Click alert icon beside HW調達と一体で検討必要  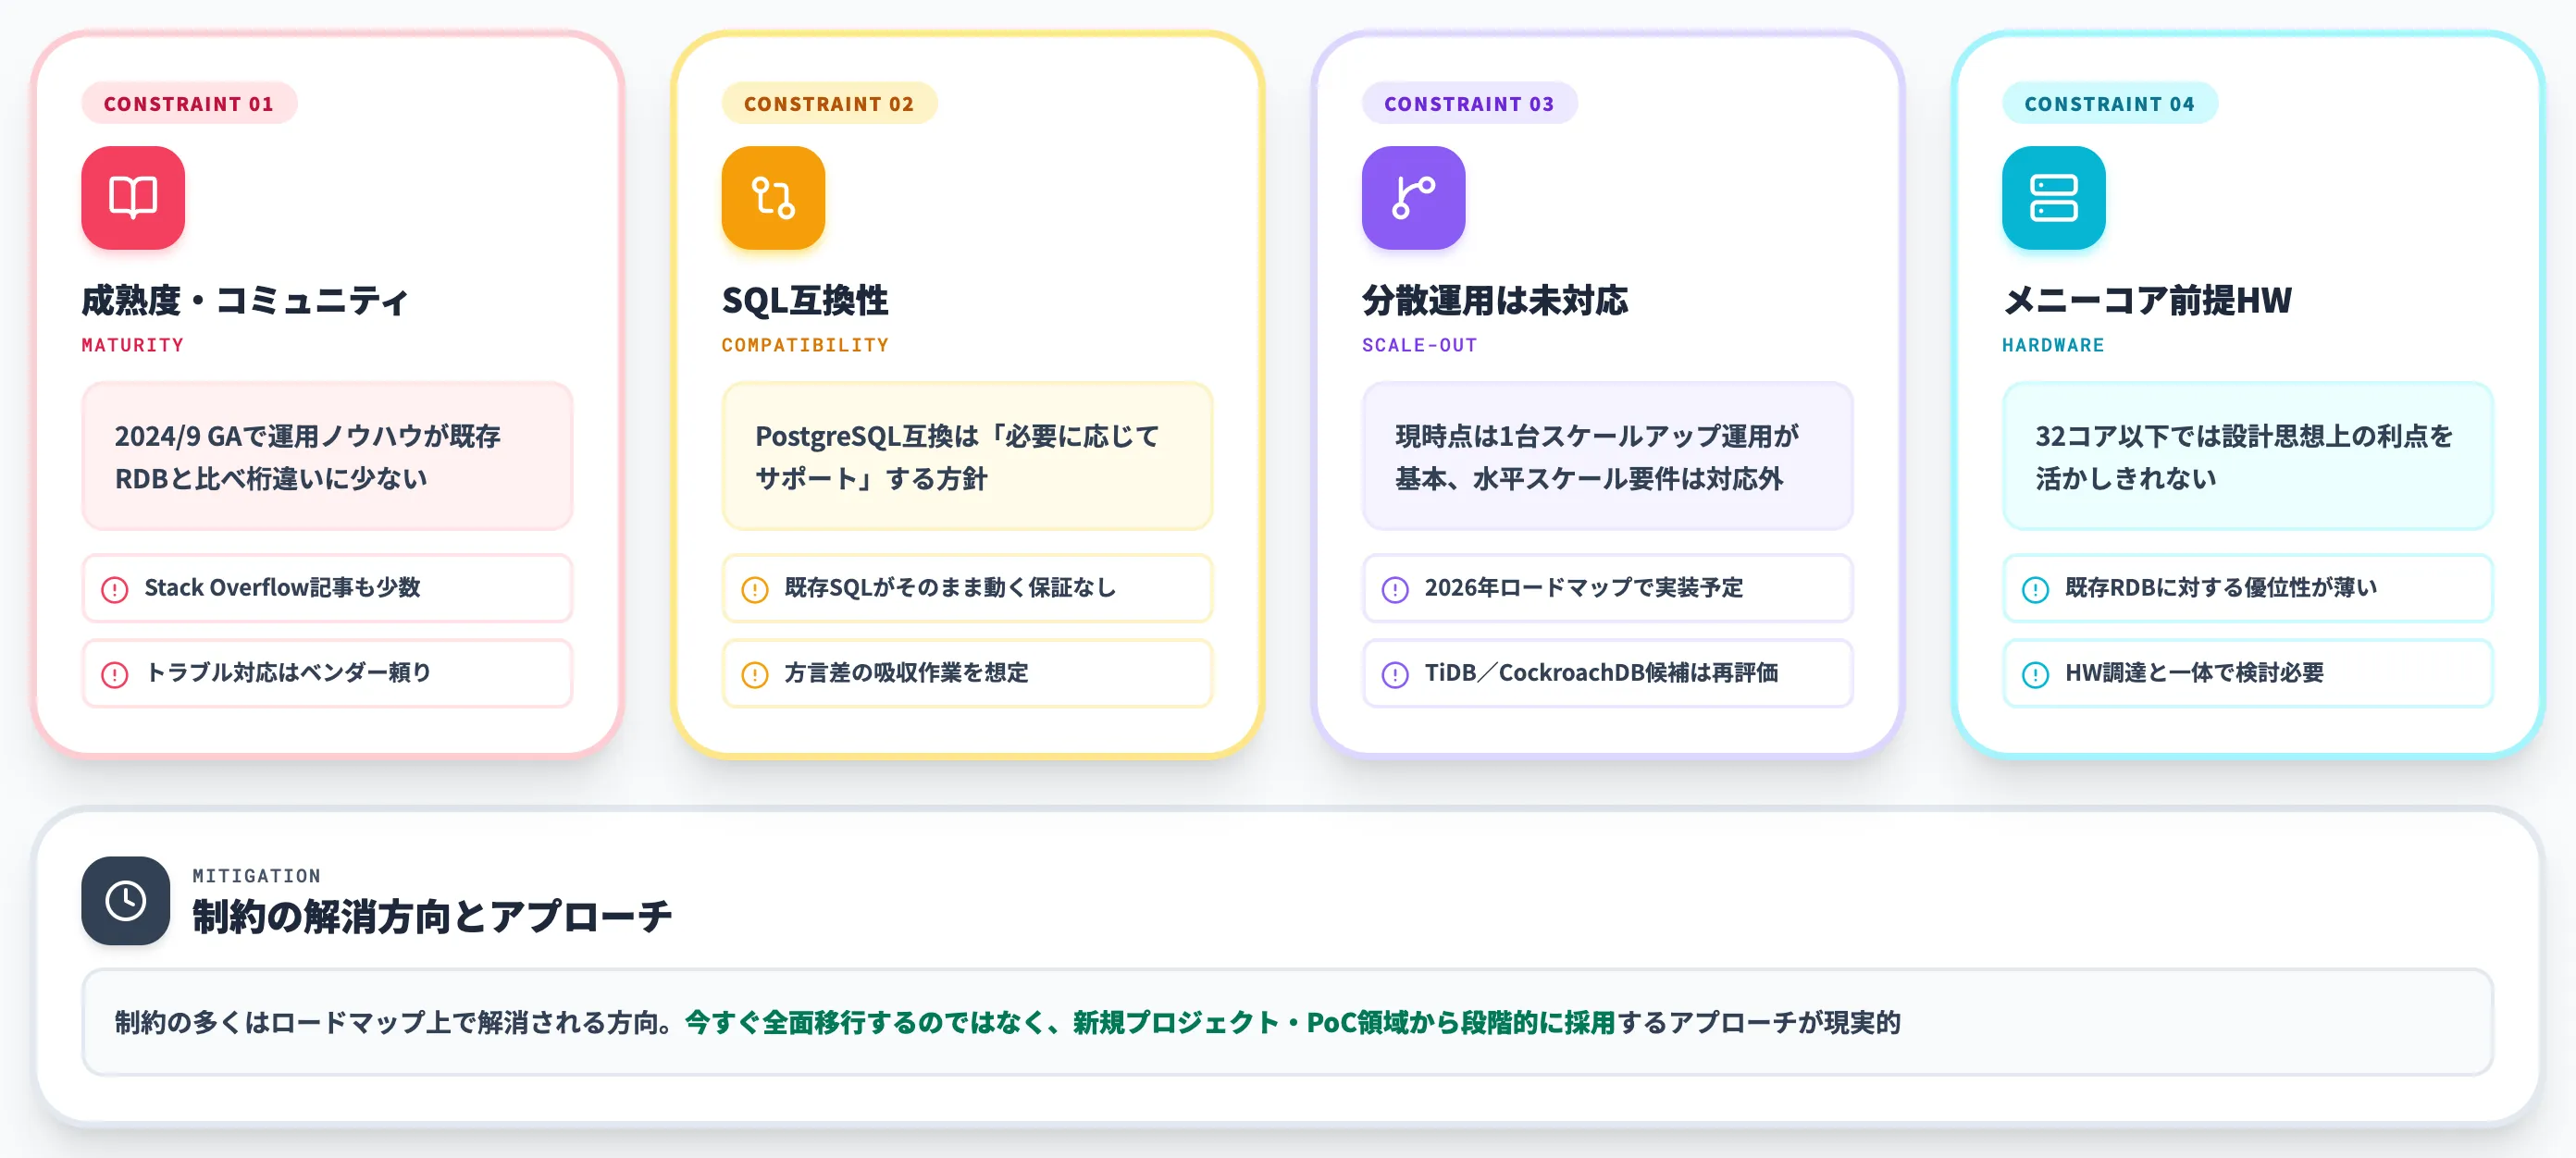[2035, 674]
